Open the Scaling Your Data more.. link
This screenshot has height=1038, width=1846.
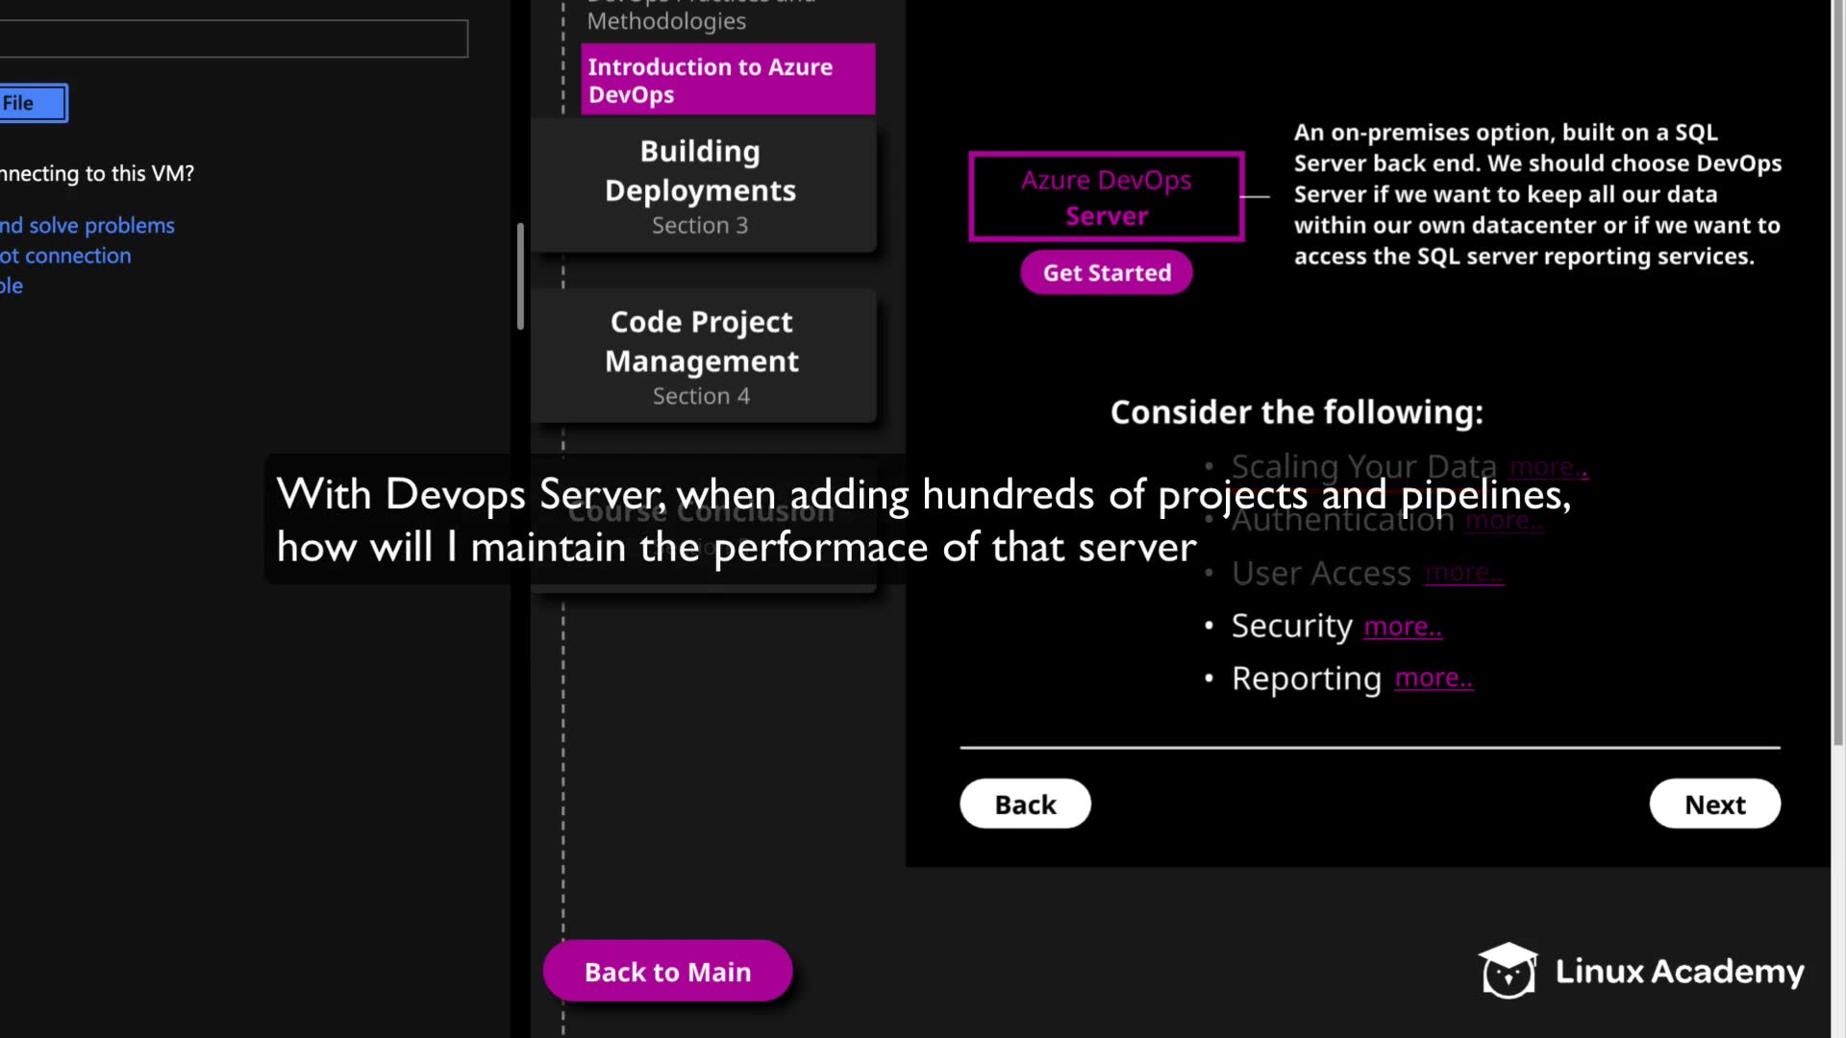click(1548, 467)
